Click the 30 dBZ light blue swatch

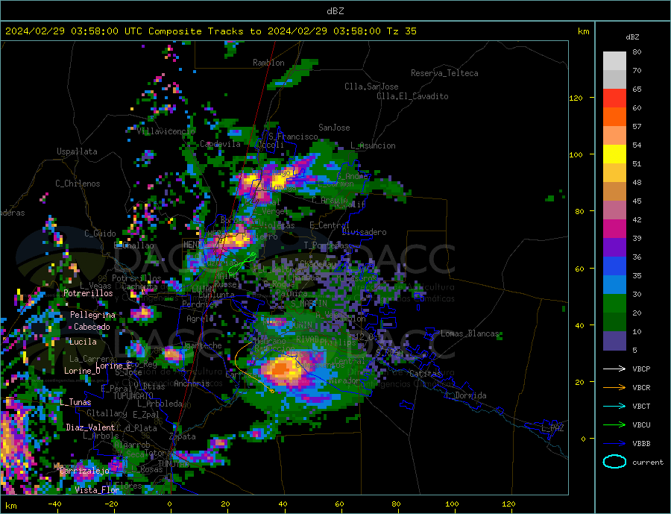pyautogui.click(x=614, y=285)
